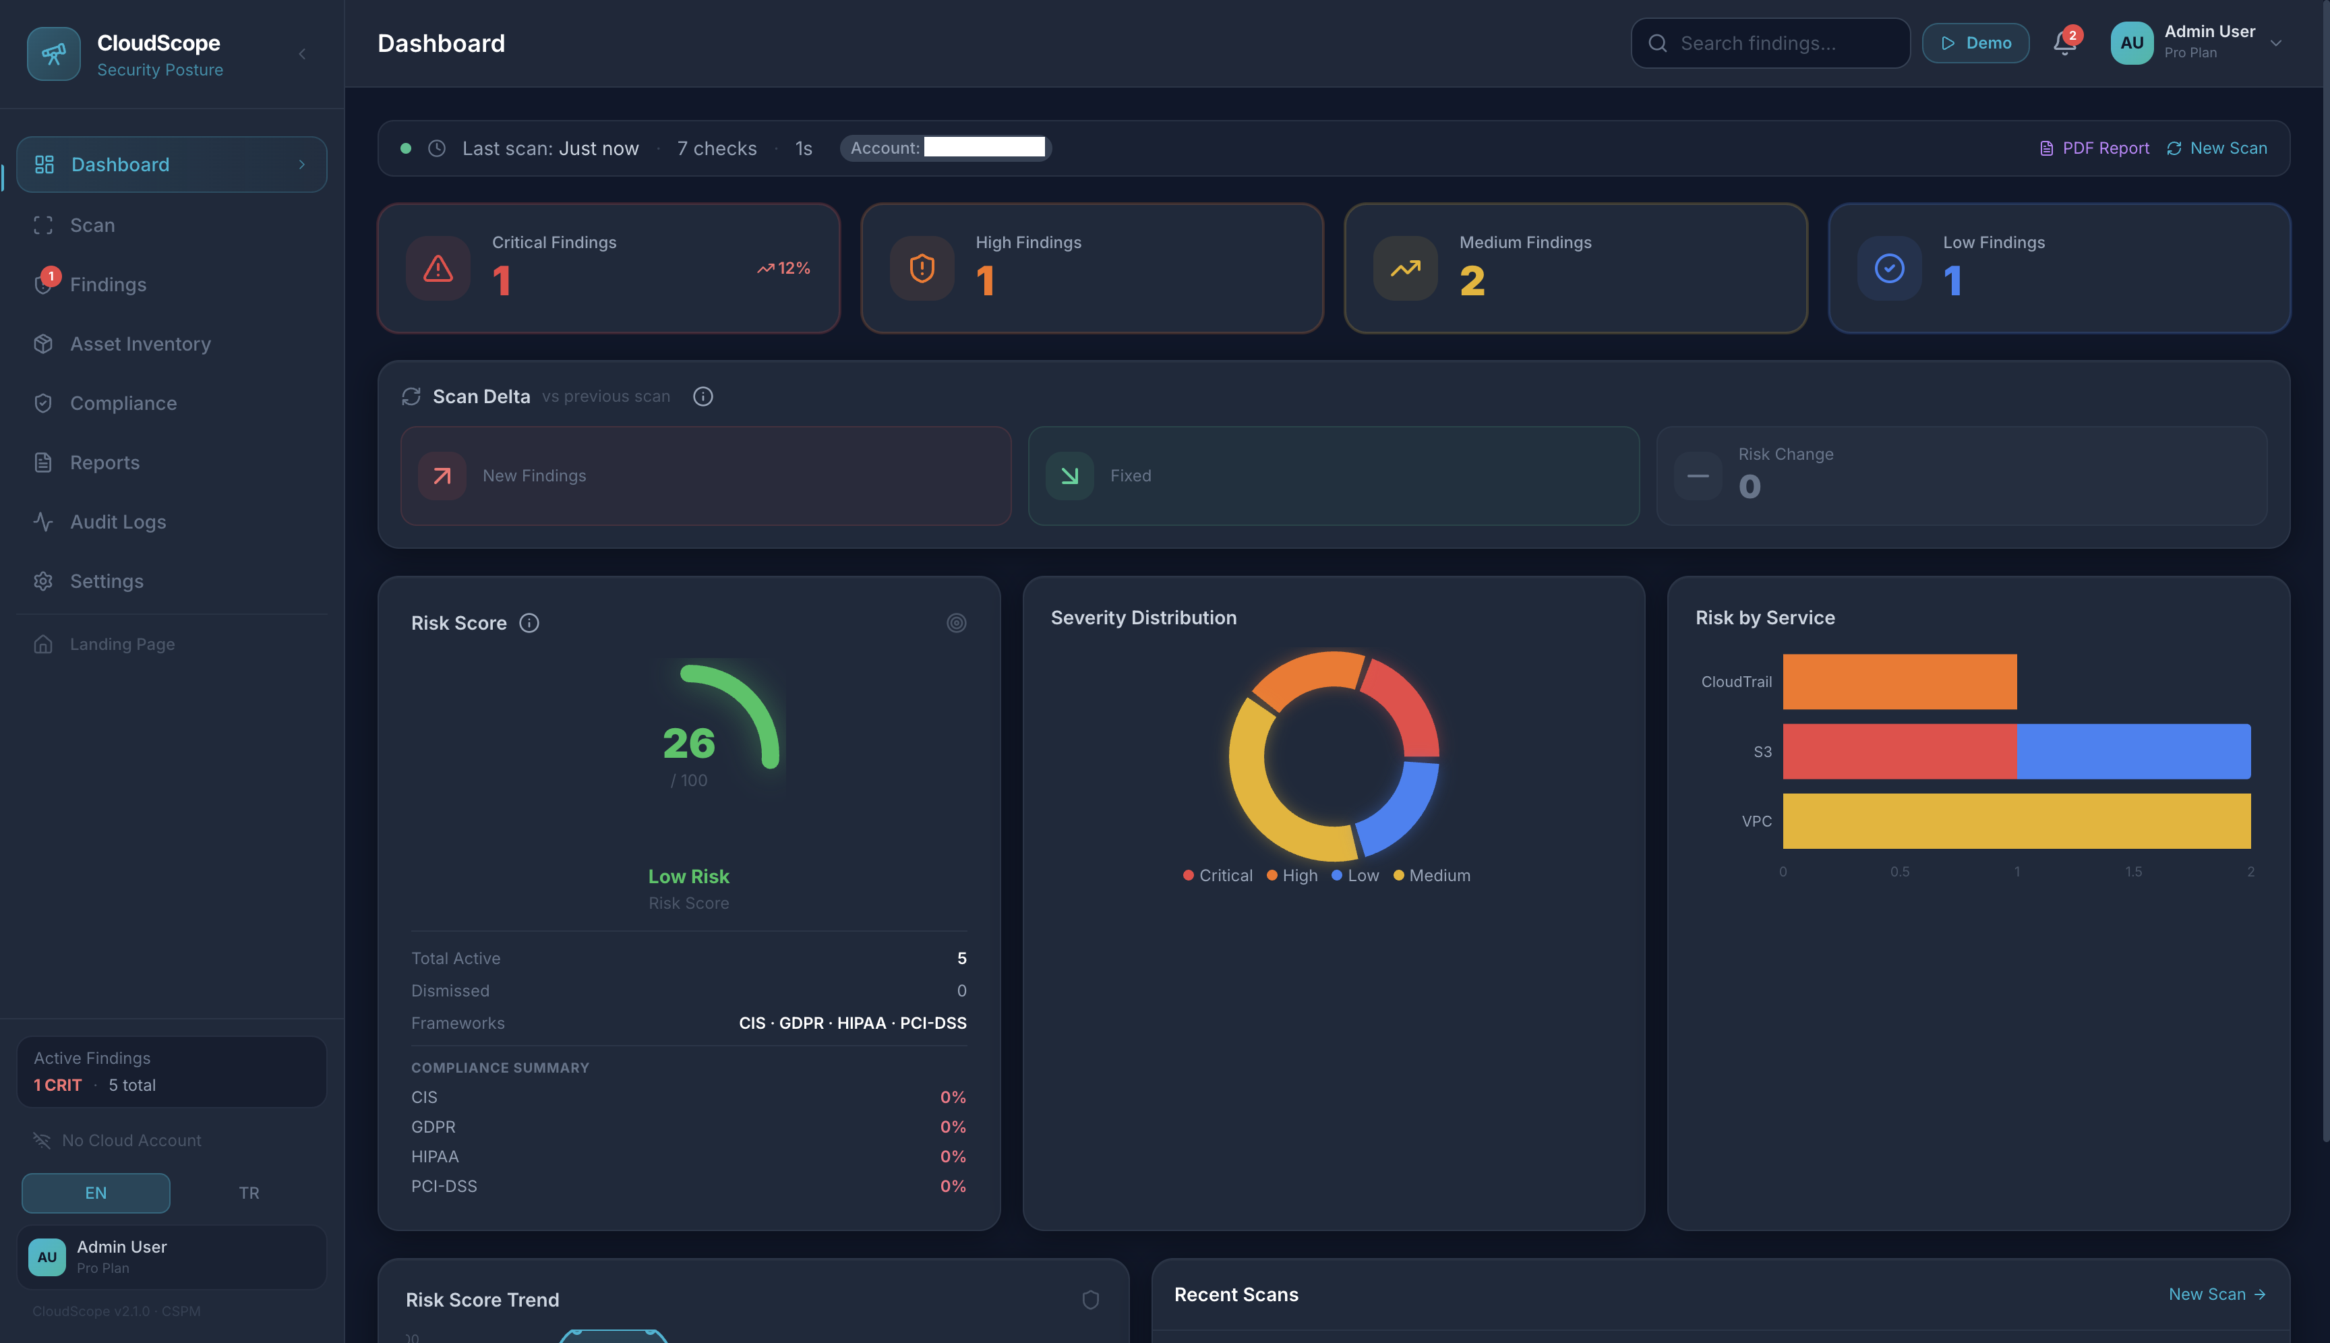Click the Scan frame icon
The width and height of the screenshot is (2330, 1343).
42,225
